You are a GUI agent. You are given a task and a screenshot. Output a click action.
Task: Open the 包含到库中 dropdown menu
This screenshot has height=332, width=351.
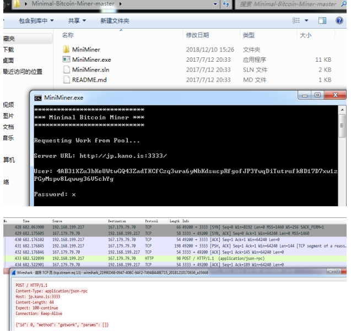tap(36, 21)
